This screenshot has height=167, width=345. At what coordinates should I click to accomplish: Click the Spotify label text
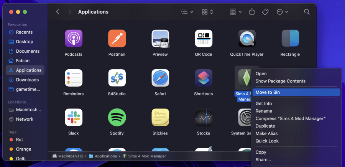pyautogui.click(x=117, y=133)
